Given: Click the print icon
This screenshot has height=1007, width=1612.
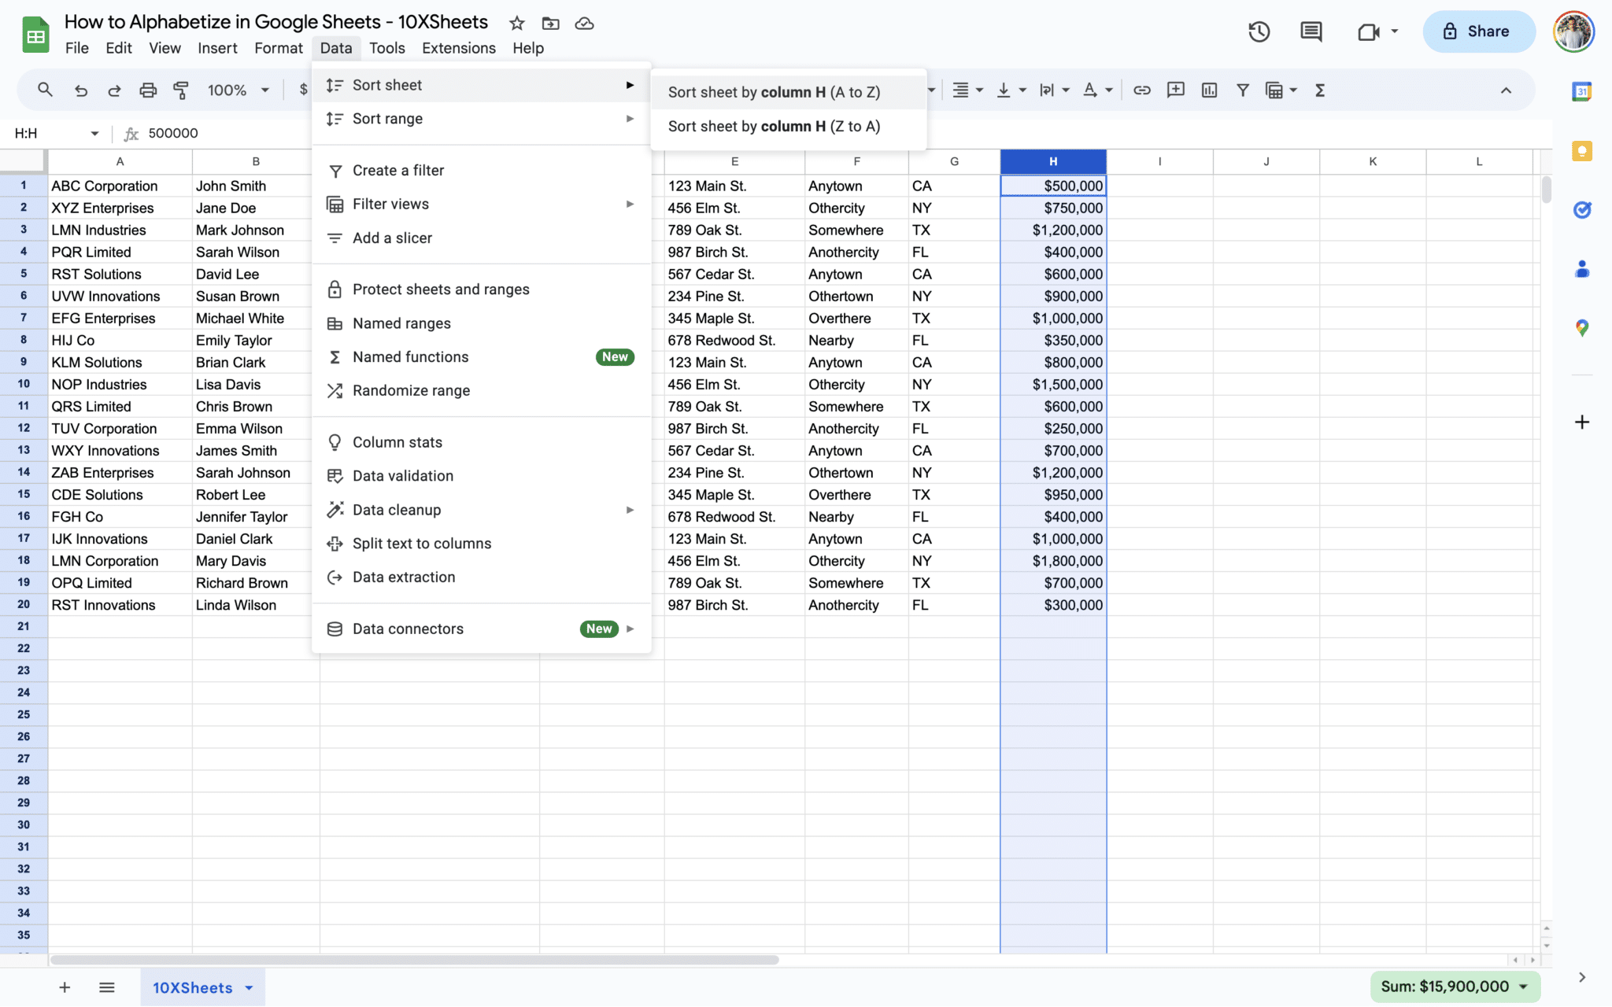Looking at the screenshot, I should (147, 90).
